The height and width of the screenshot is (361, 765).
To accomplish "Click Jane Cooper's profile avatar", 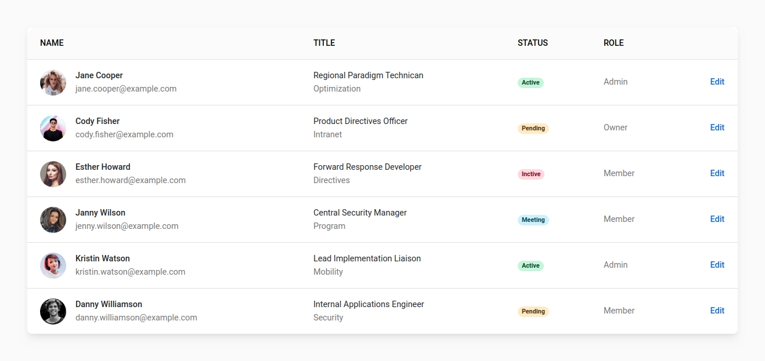I will [x=53, y=82].
